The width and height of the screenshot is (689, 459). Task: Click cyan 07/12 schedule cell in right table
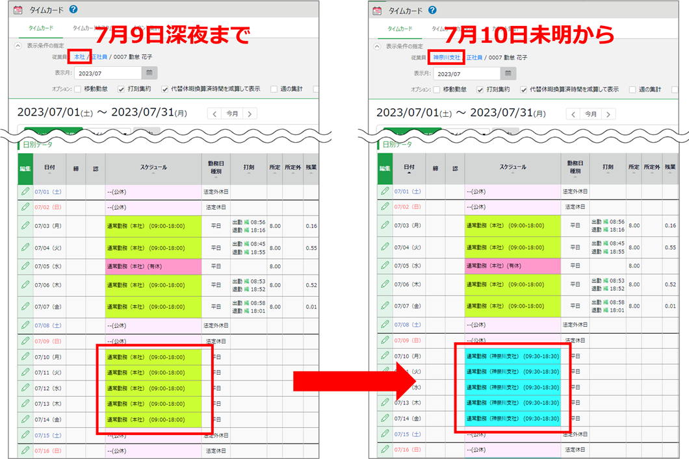click(512, 388)
